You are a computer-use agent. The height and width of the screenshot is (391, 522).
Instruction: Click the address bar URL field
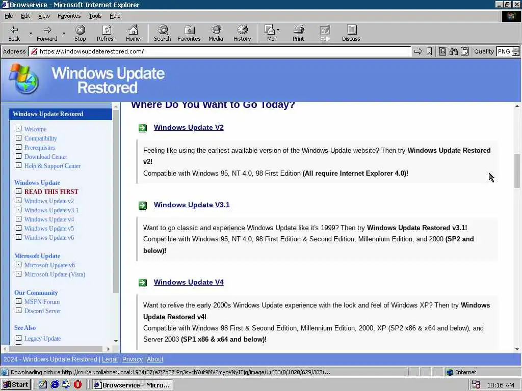(x=220, y=51)
